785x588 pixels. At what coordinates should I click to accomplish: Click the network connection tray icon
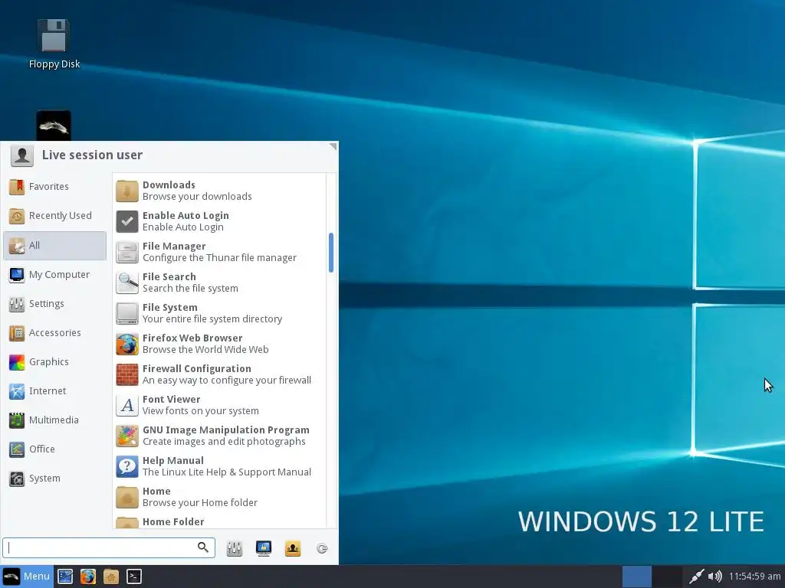pos(696,577)
